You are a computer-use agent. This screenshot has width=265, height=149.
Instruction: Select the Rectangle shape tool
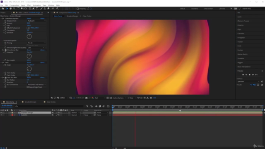tap(30, 8)
